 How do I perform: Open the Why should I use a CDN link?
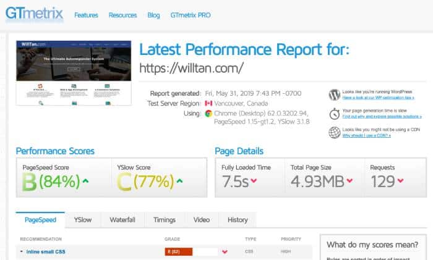(366, 135)
